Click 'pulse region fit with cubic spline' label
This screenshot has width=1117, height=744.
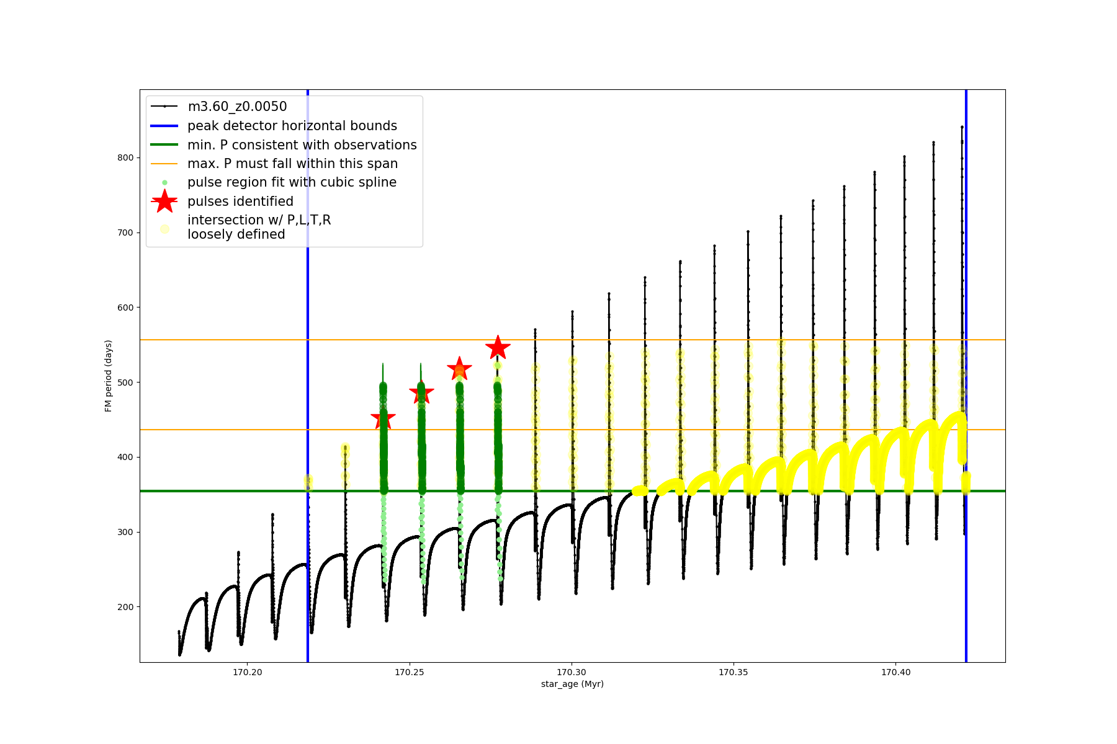click(x=292, y=183)
